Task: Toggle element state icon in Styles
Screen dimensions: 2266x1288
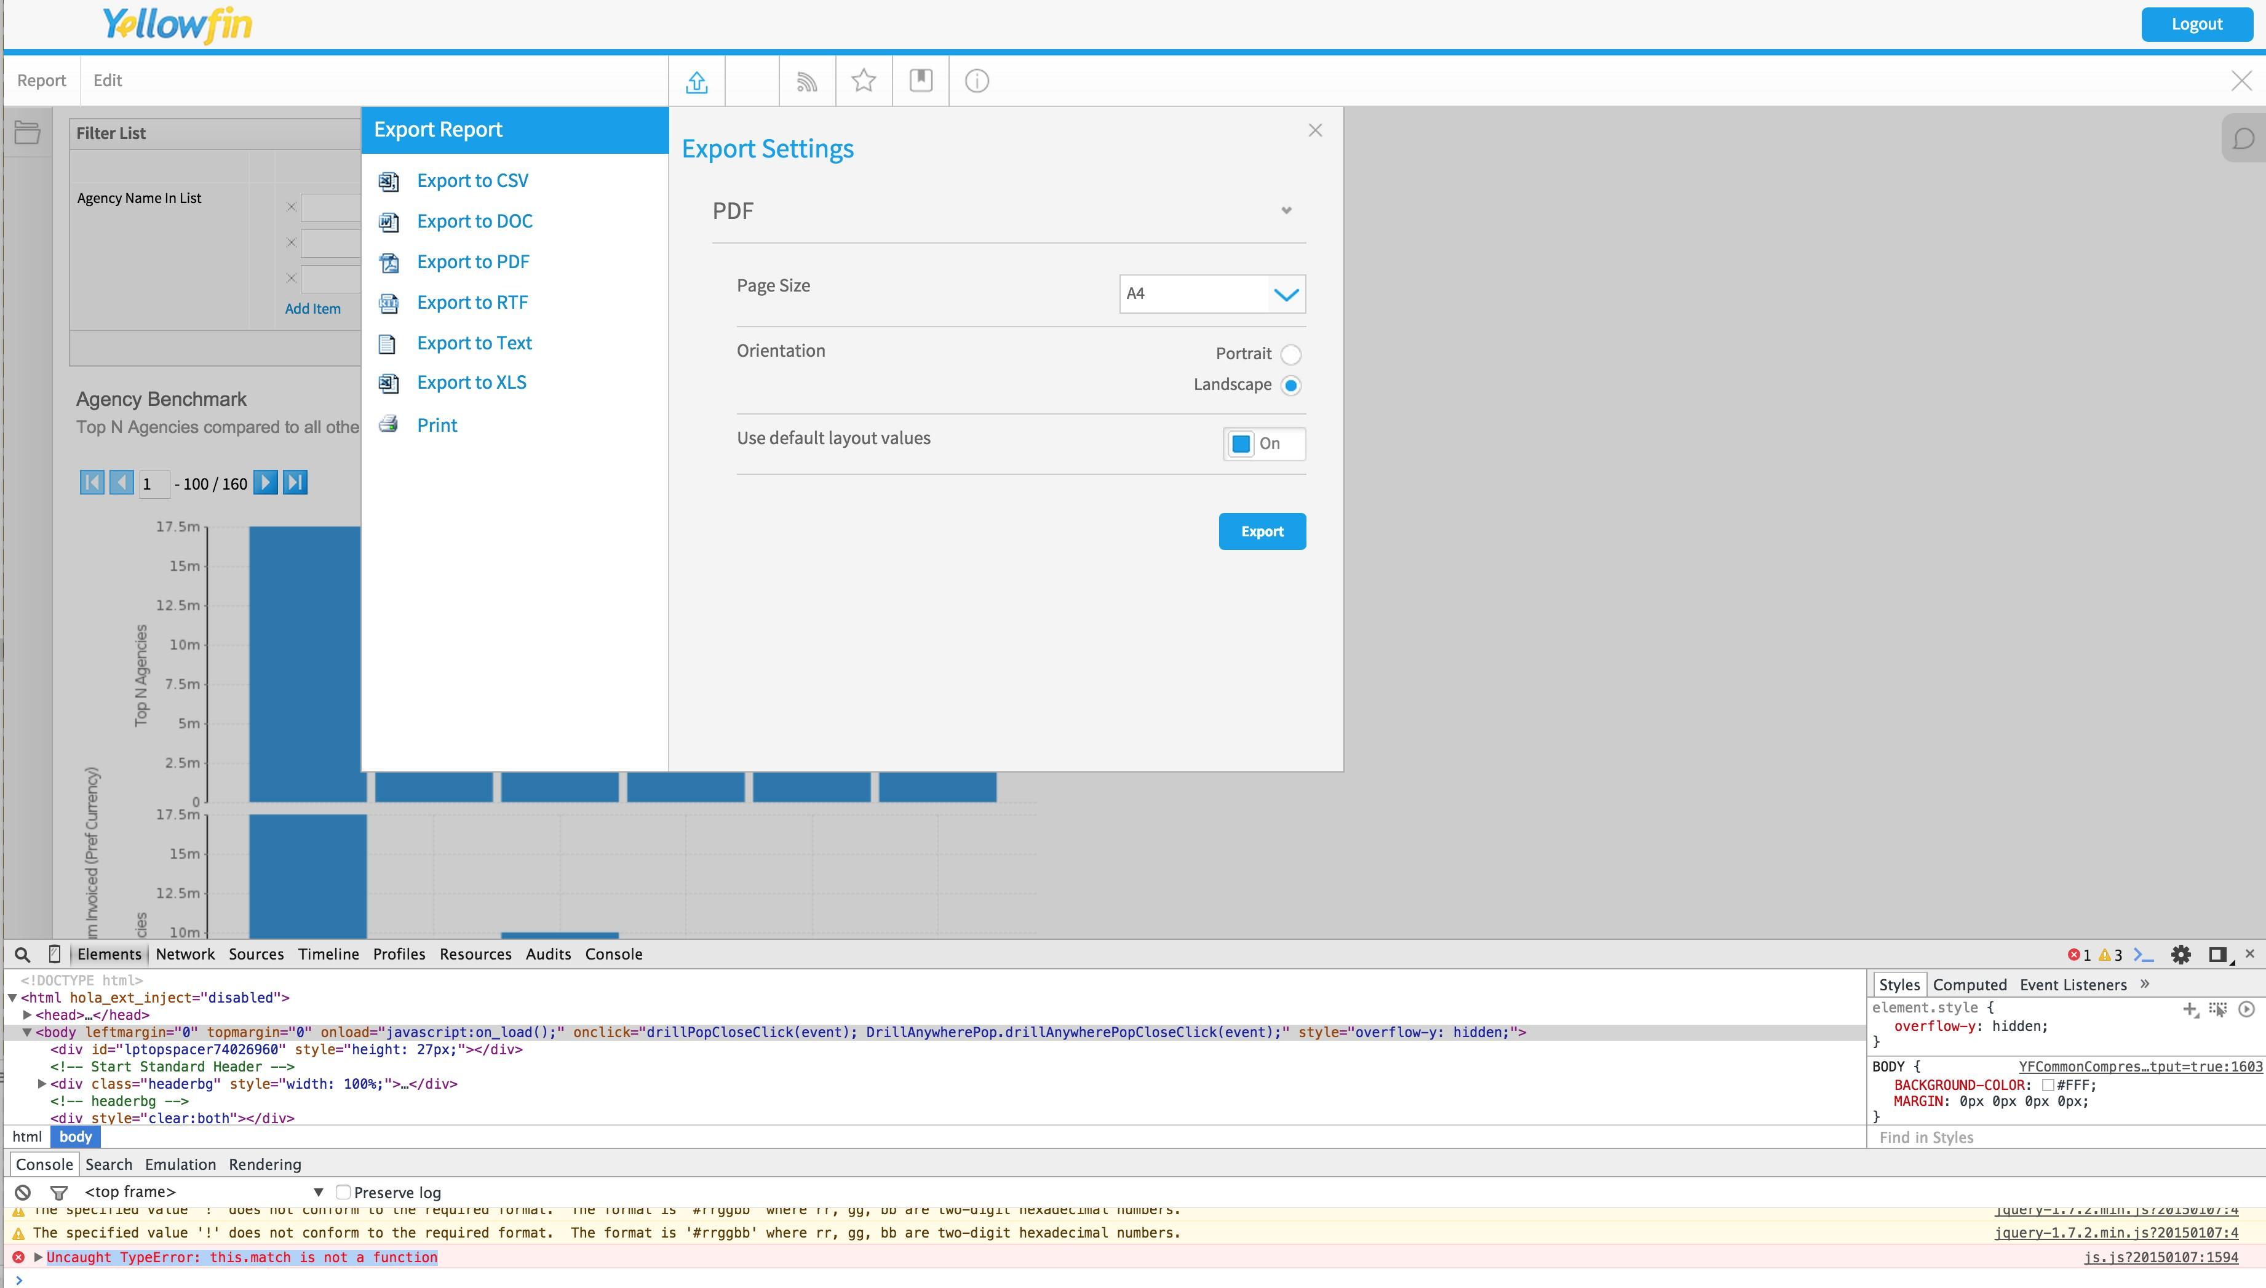Action: 2217,1009
